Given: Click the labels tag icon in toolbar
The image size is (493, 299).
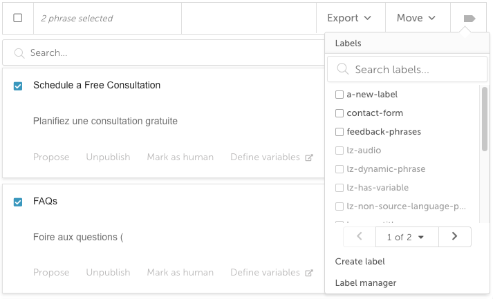Looking at the screenshot, I should pos(469,19).
